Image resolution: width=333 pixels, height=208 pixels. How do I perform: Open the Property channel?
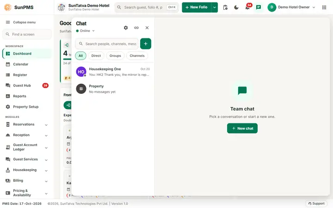tap(113, 89)
